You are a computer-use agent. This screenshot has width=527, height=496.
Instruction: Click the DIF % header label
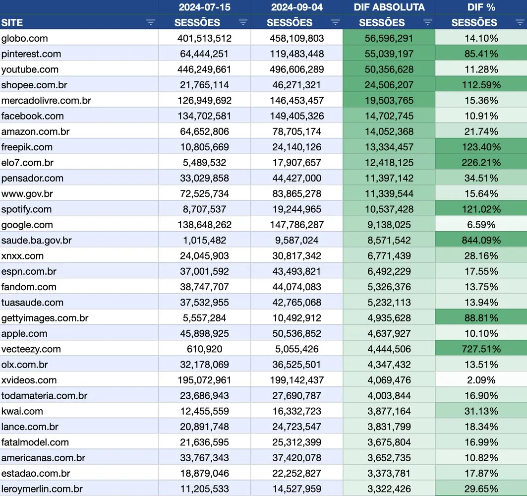[x=481, y=7]
